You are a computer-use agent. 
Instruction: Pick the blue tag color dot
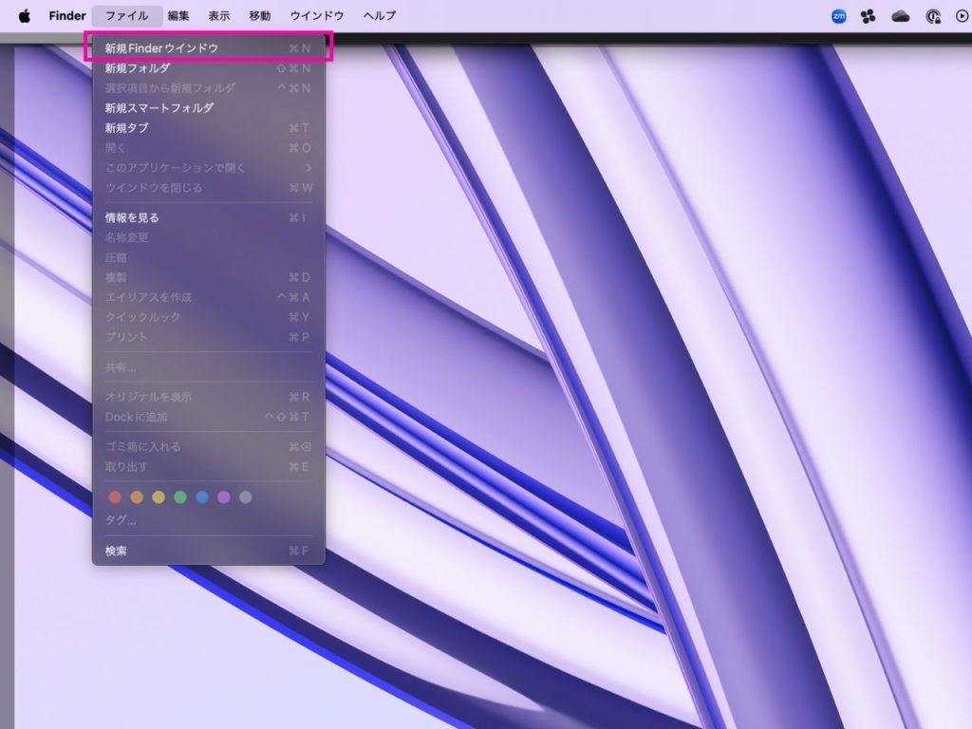[202, 497]
